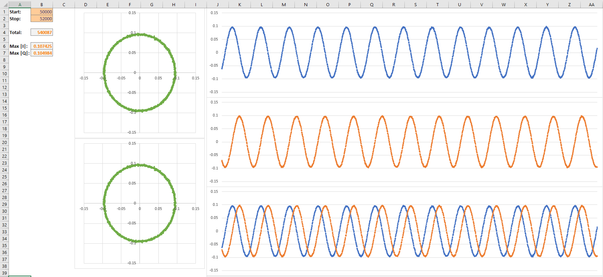Select the orange-only sine wave chart
Viewport: 603px width, 277px height.
tap(404, 142)
